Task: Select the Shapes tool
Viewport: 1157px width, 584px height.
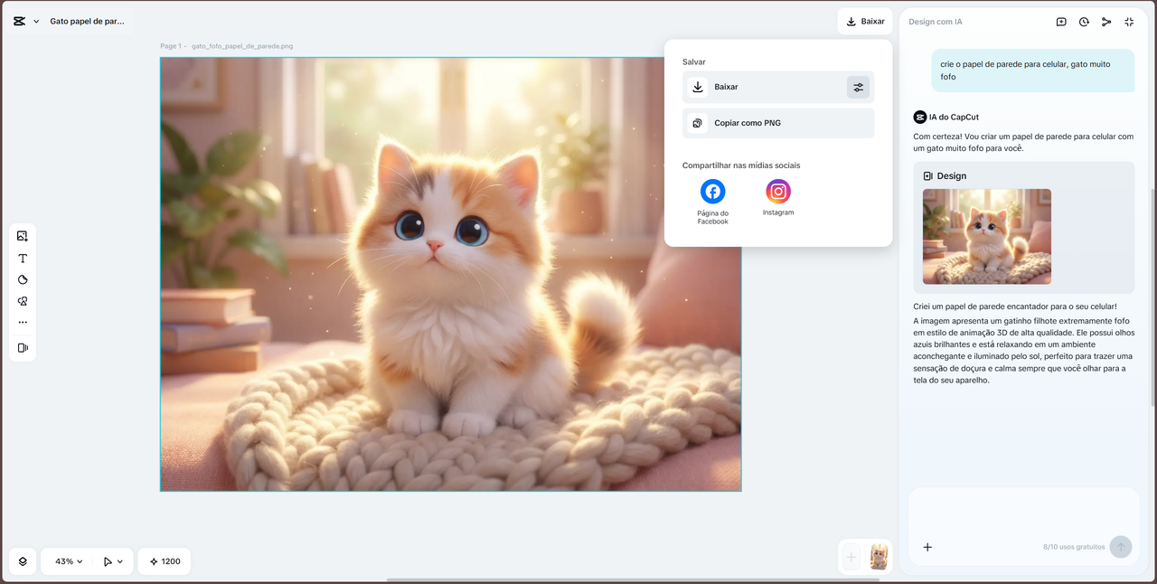Action: 23,280
